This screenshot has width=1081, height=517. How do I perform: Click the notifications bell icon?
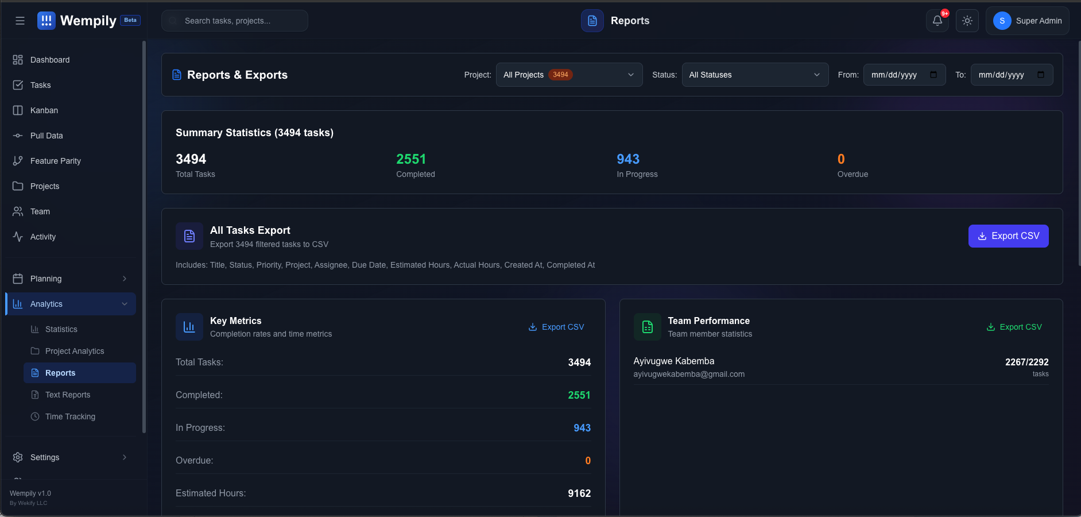pyautogui.click(x=937, y=21)
